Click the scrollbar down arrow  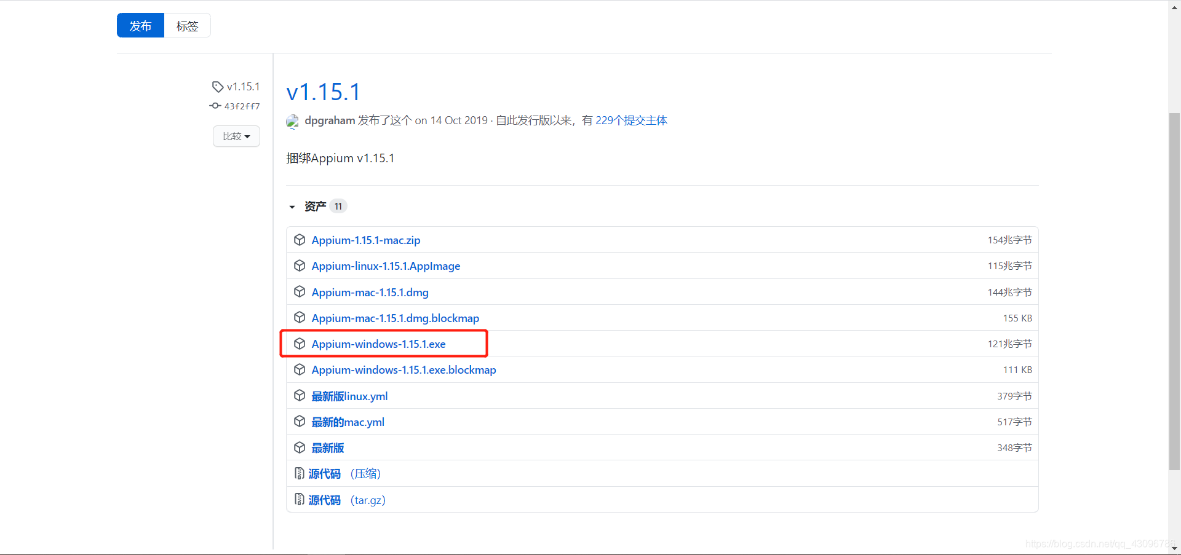pos(1174,549)
